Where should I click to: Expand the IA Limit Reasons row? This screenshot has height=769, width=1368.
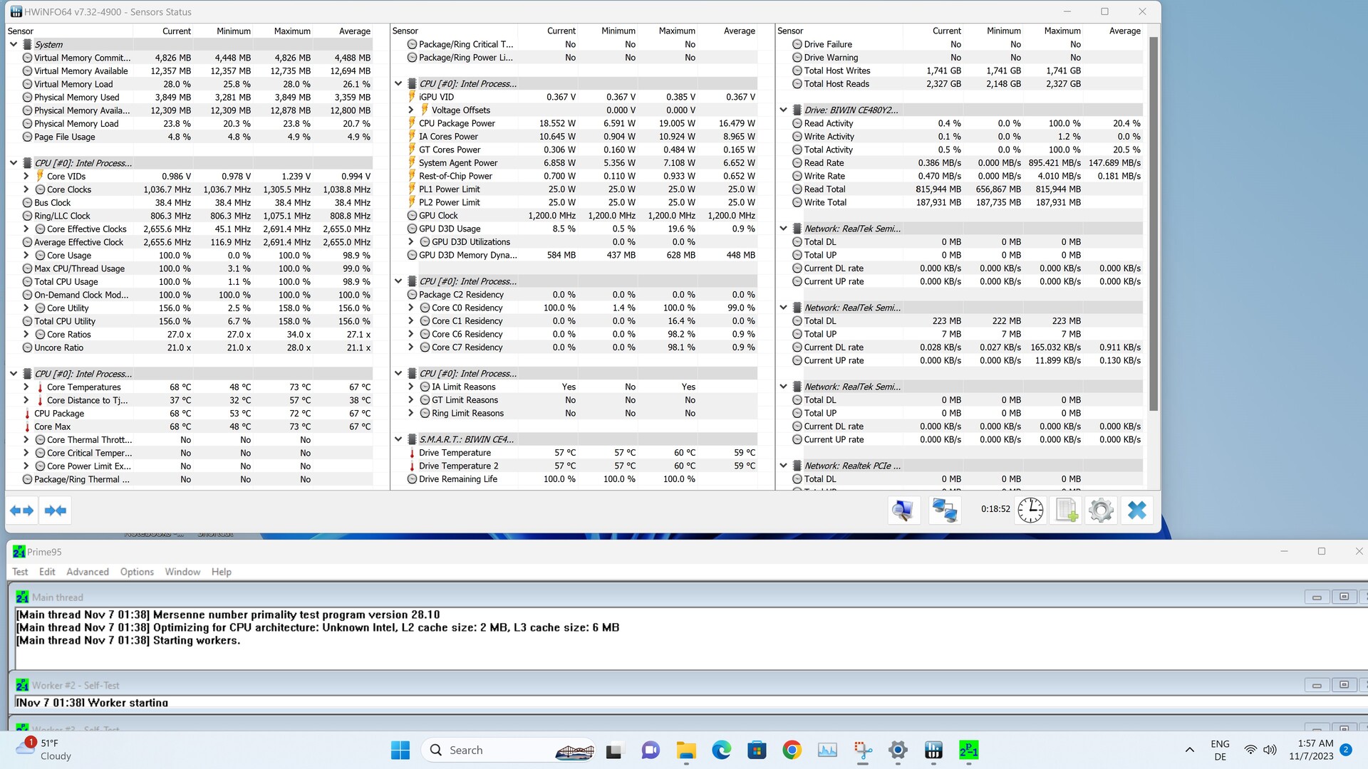(411, 387)
